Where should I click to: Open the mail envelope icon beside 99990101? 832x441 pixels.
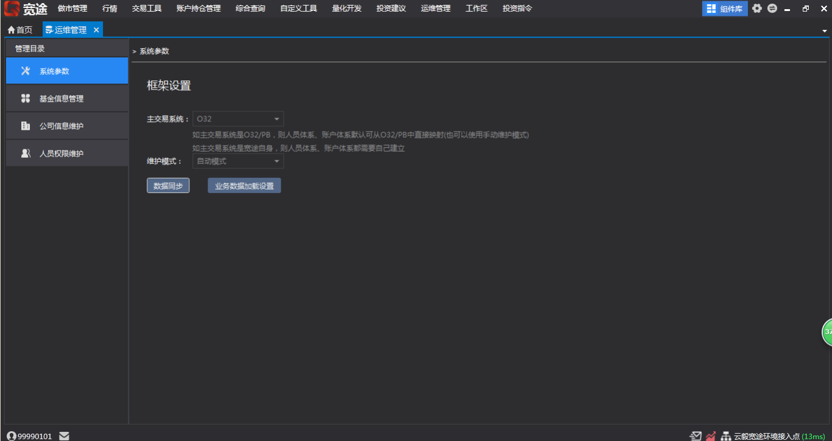64,436
